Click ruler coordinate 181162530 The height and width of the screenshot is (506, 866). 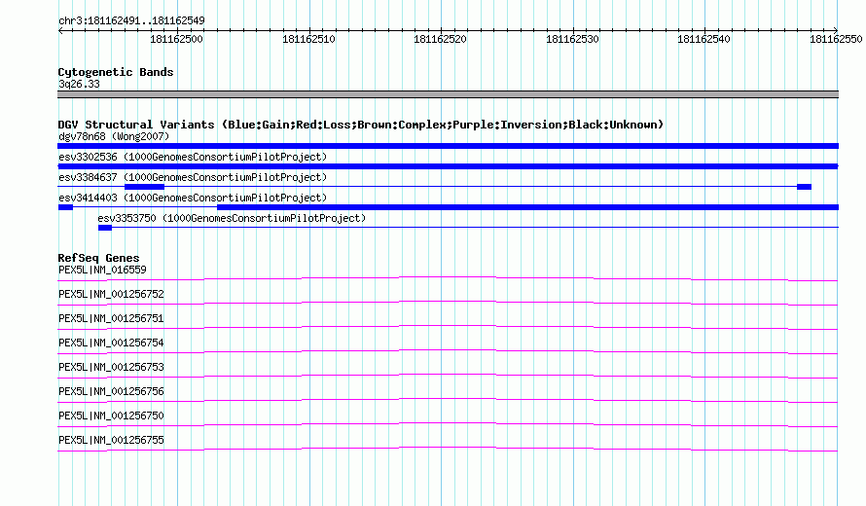pyautogui.click(x=572, y=39)
